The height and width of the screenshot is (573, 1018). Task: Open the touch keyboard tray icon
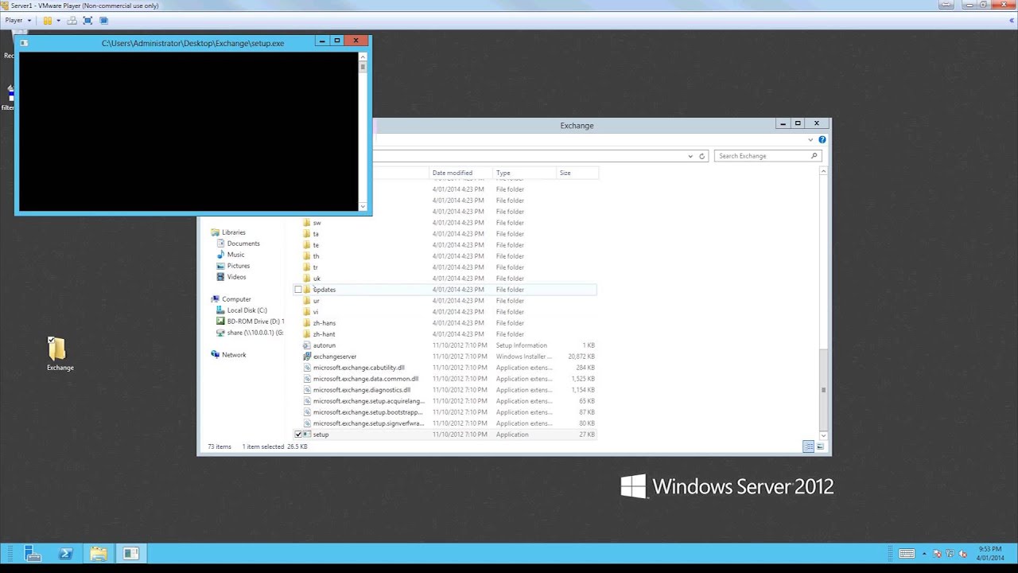pos(906,553)
